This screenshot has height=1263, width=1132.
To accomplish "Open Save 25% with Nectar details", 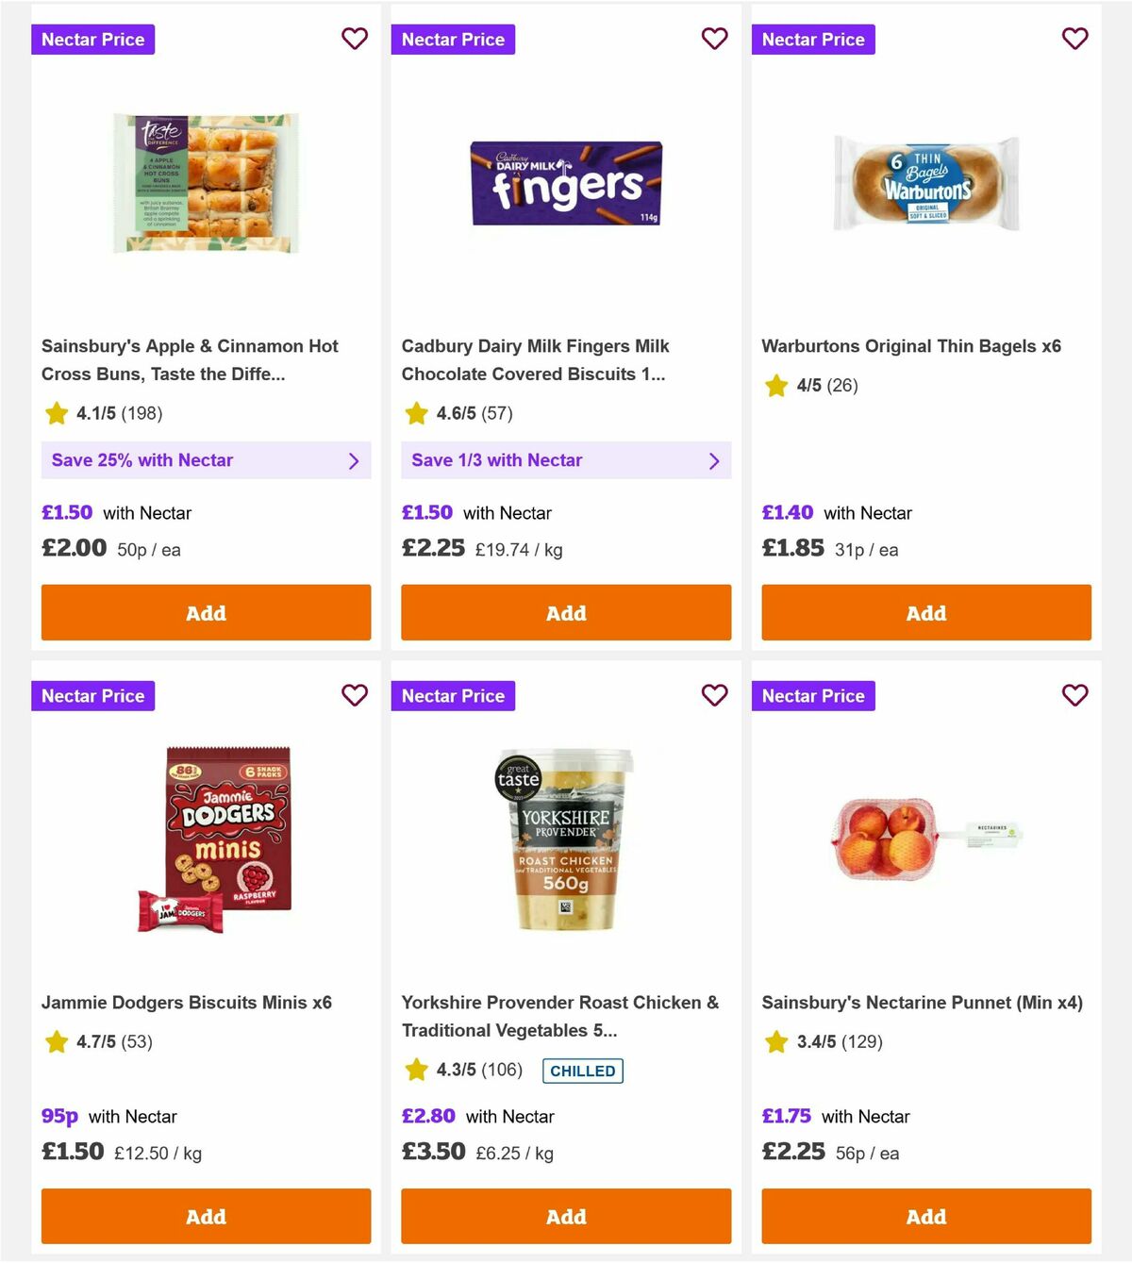I will pyautogui.click(x=206, y=460).
